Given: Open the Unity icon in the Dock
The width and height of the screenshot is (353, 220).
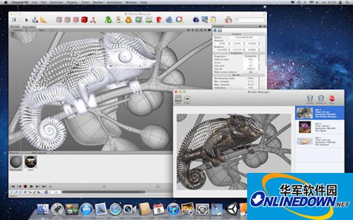Looking at the screenshot, I should [231, 209].
